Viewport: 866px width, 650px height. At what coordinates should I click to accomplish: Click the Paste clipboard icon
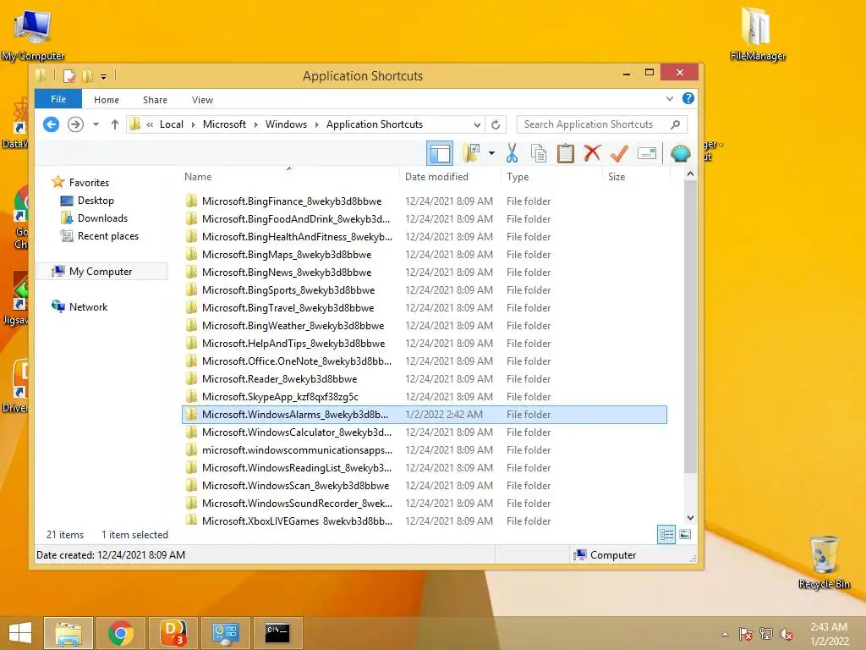[x=565, y=153]
